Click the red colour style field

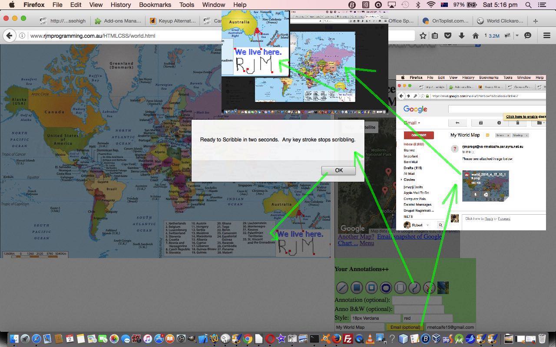(427, 318)
